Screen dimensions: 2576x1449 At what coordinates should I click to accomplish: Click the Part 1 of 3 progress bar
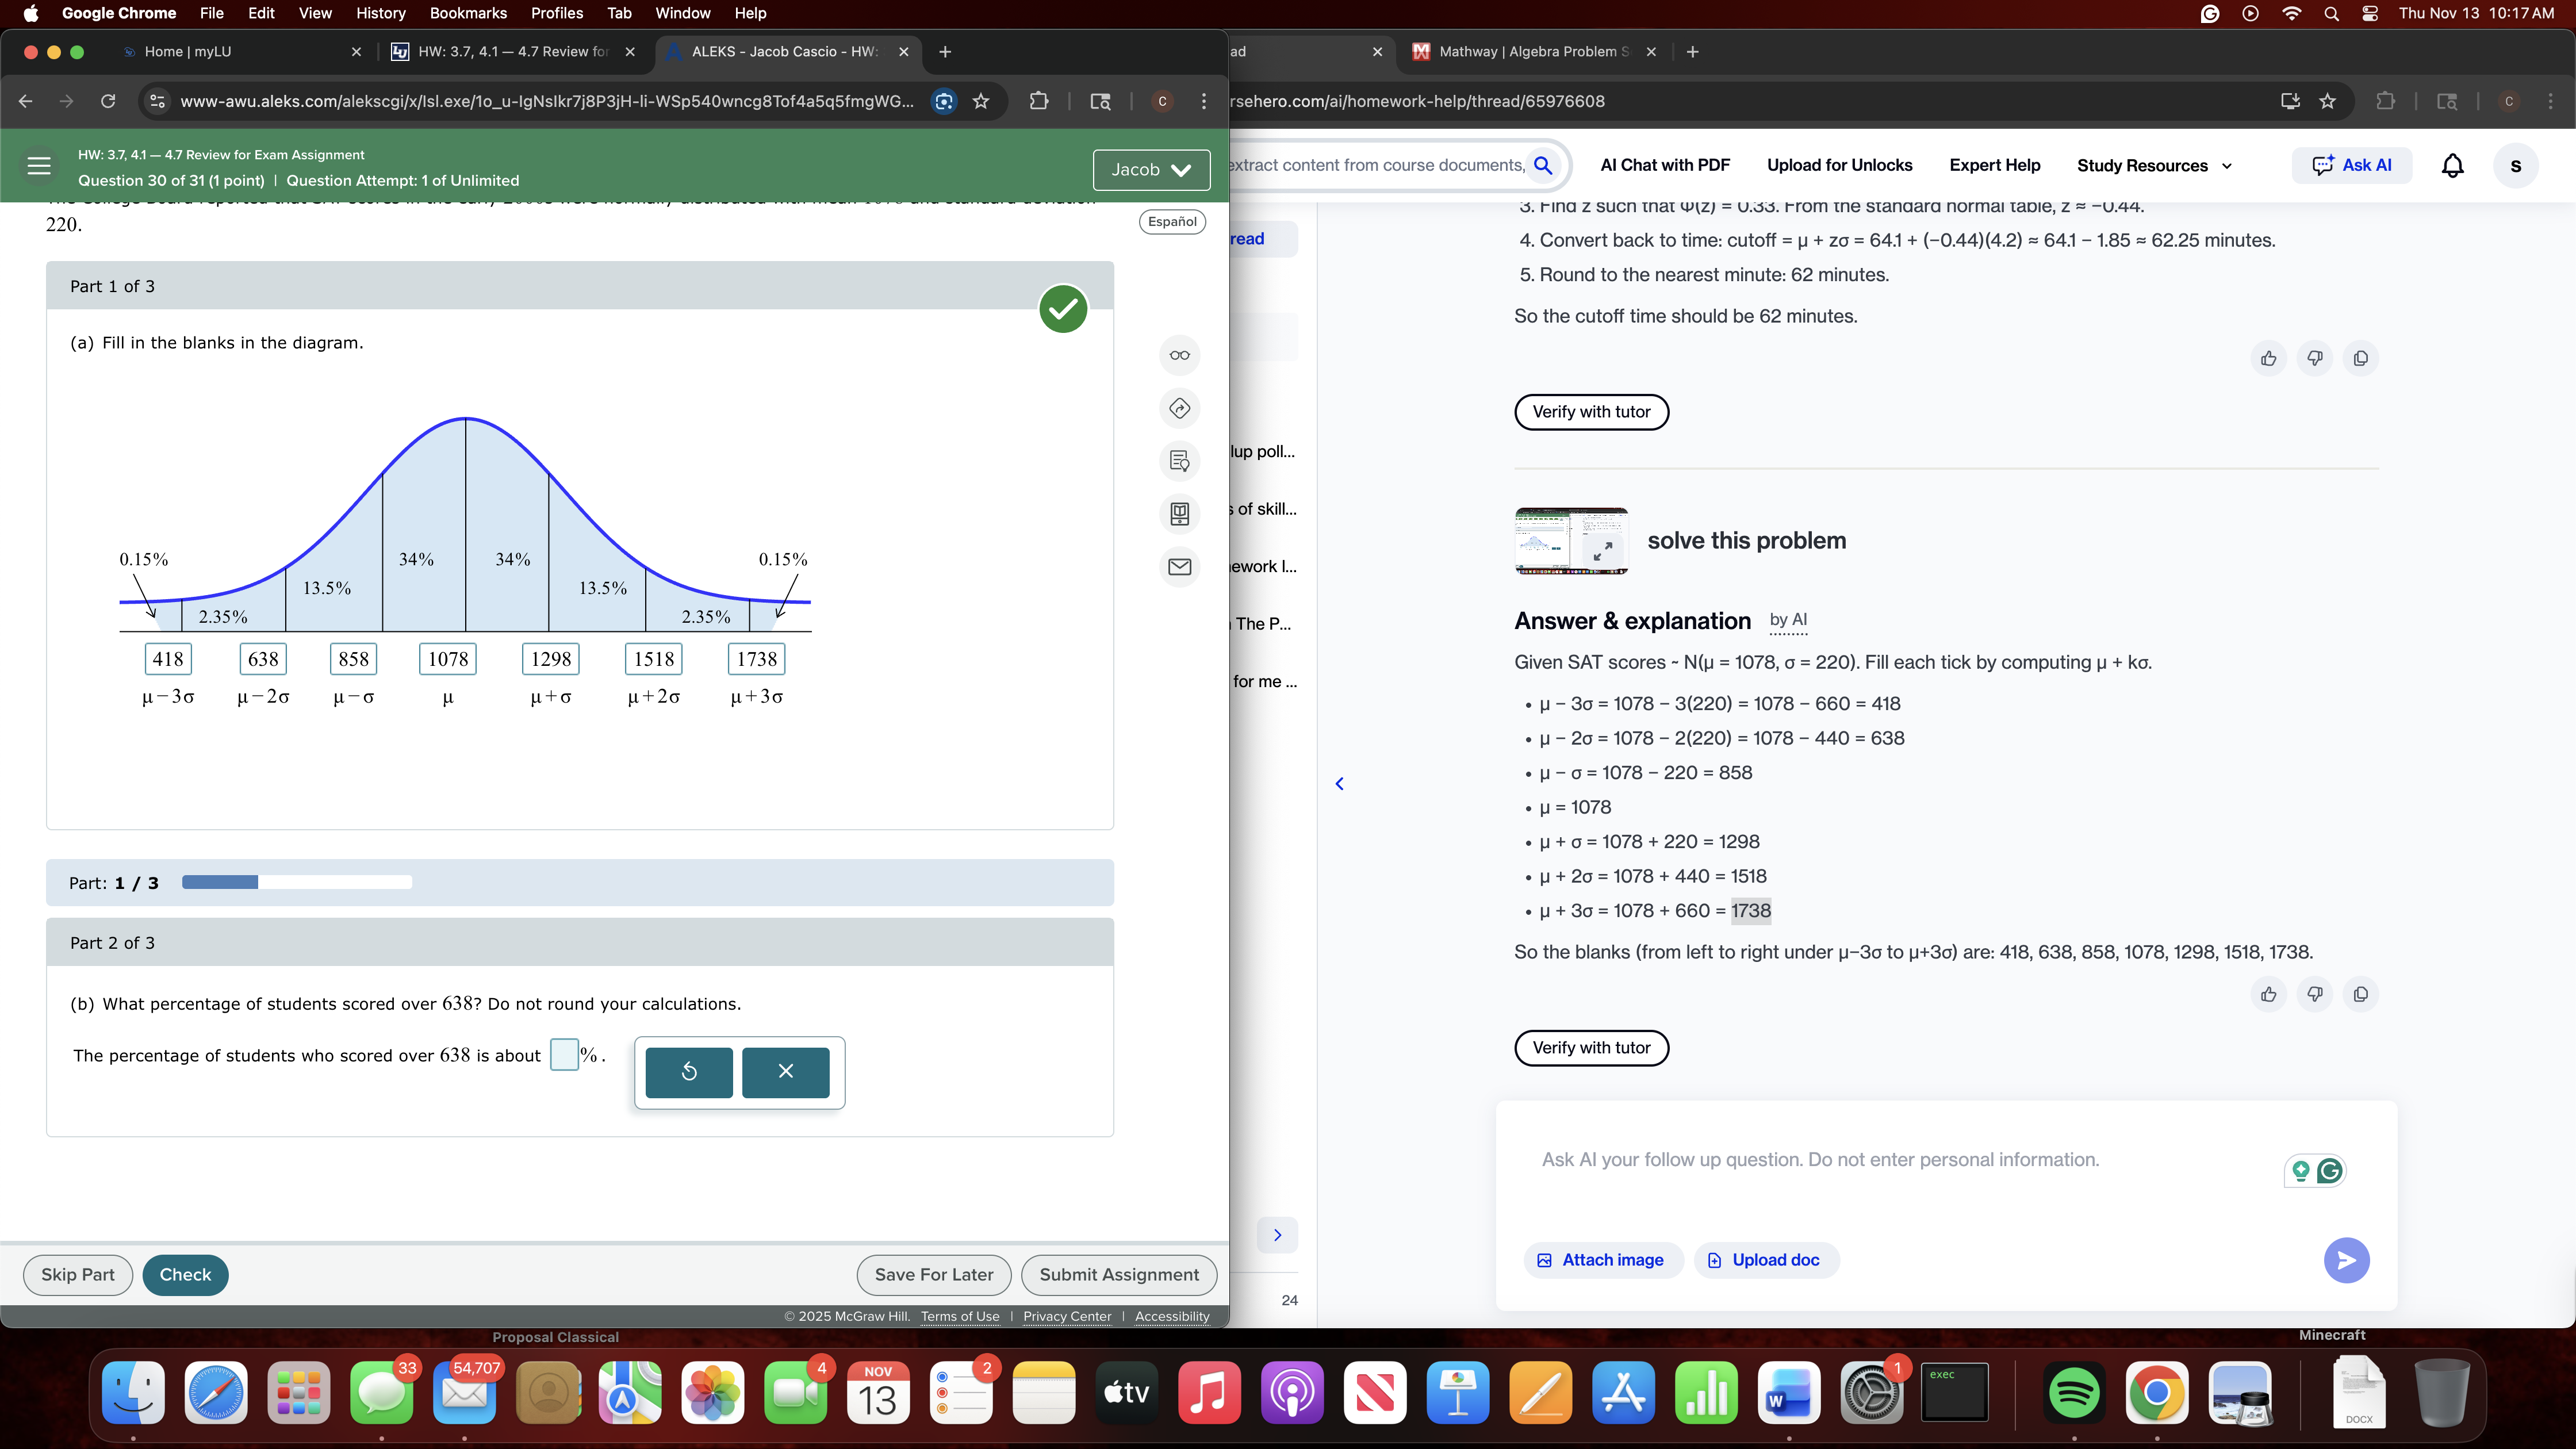tap(295, 883)
